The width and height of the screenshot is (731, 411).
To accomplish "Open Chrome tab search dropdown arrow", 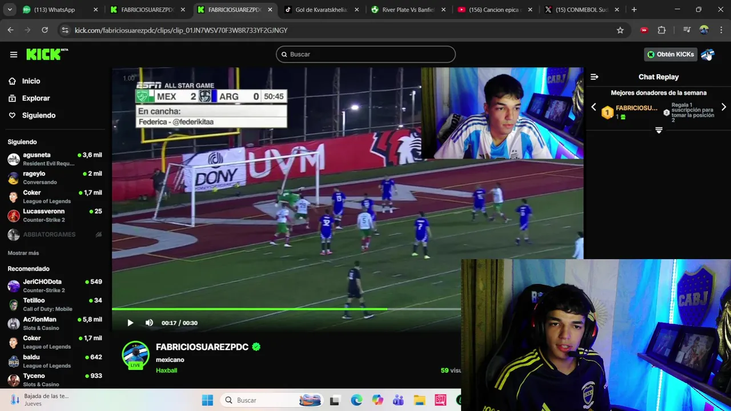I will [9, 10].
